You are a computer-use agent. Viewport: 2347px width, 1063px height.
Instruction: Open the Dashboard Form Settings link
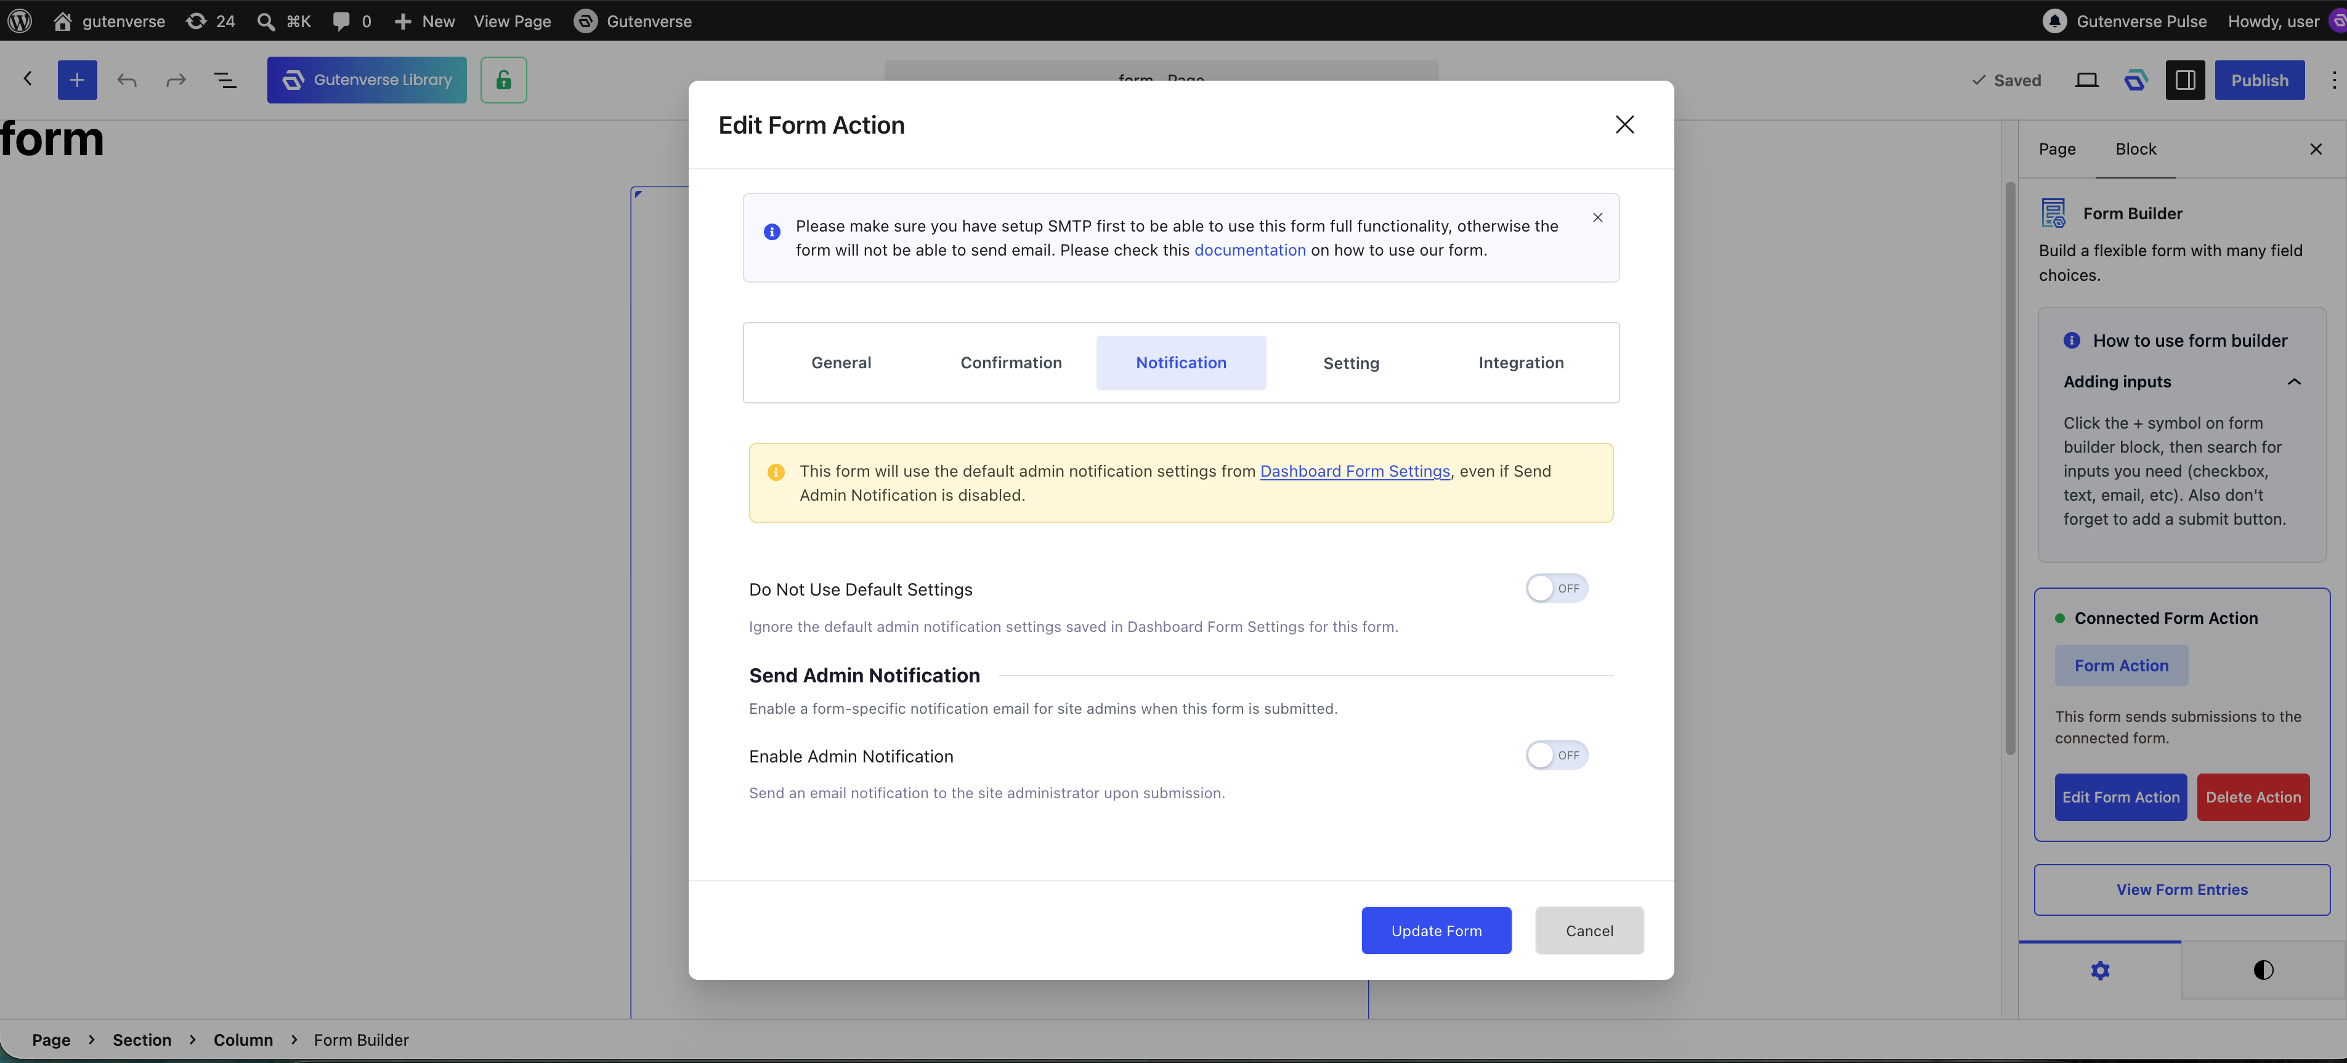click(1355, 471)
